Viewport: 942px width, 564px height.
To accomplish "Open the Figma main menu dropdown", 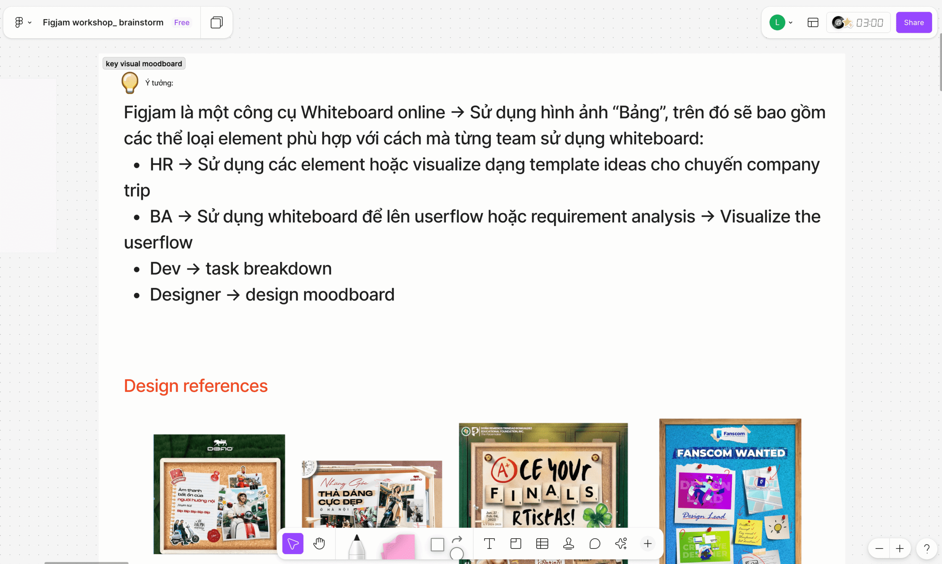I will 22,22.
